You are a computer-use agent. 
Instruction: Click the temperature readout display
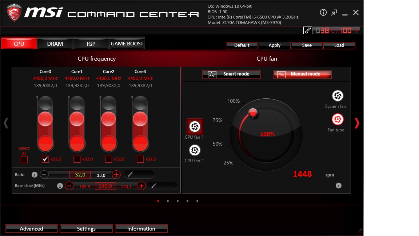pyautogui.click(x=337, y=30)
